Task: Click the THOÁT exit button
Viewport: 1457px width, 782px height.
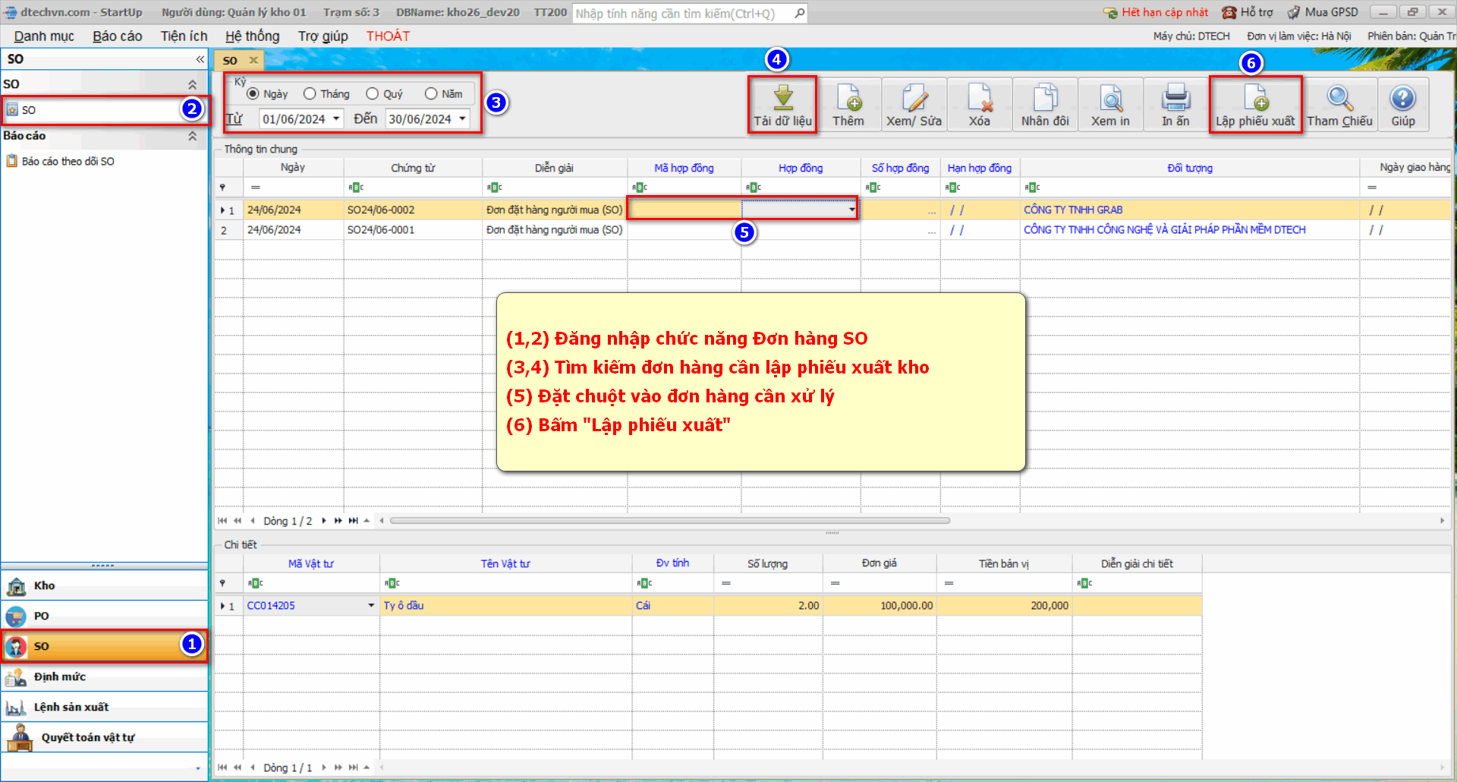Action: click(x=388, y=36)
